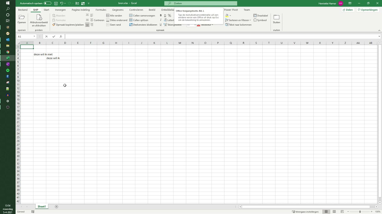Click the confirm checkmark in formula bar
Viewport: 382px width, 214px height.
click(54, 37)
